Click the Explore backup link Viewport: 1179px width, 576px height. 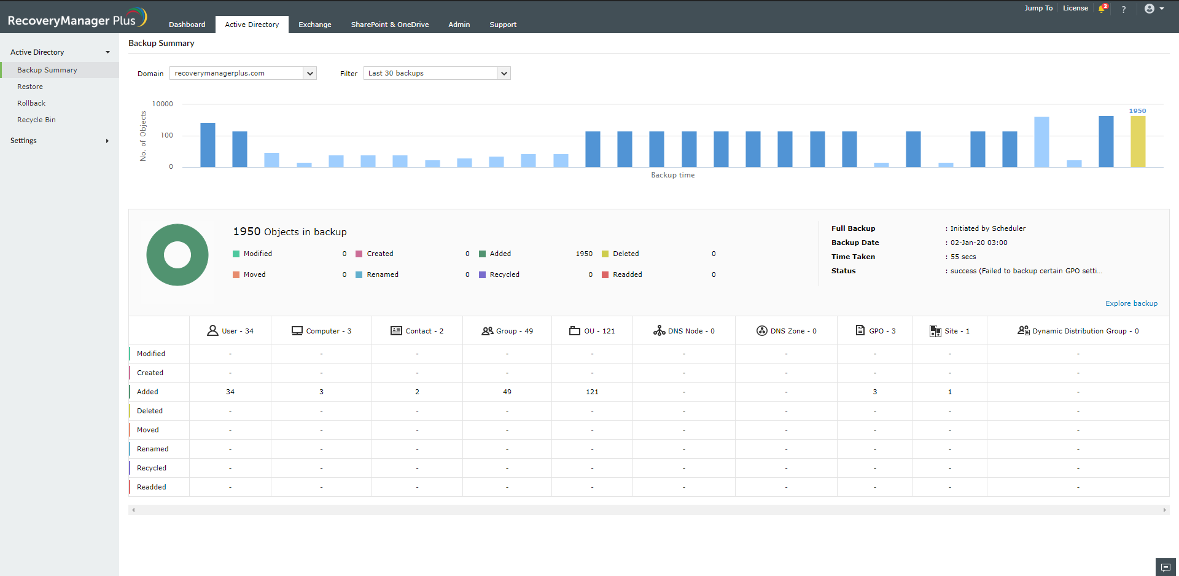click(x=1131, y=303)
